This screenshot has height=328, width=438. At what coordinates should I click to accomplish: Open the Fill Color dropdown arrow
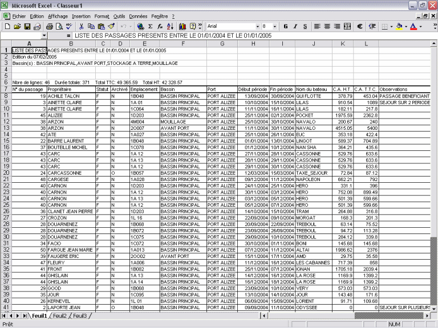[x=406, y=27]
